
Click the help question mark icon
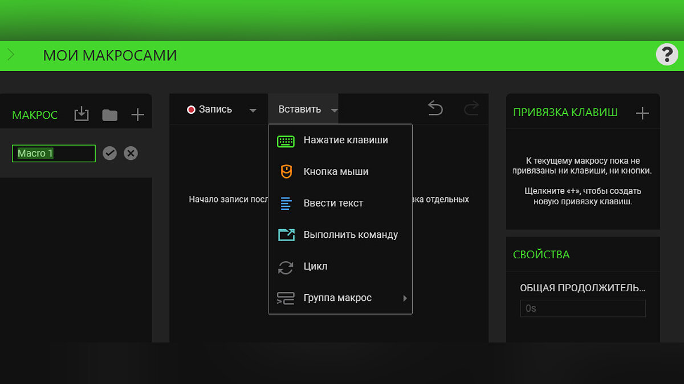click(x=667, y=55)
